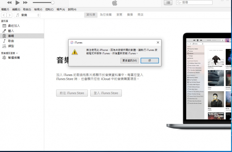Screen dimensions: 232x152
Task: Click the 好 button in the dialog
Action: 150,61
